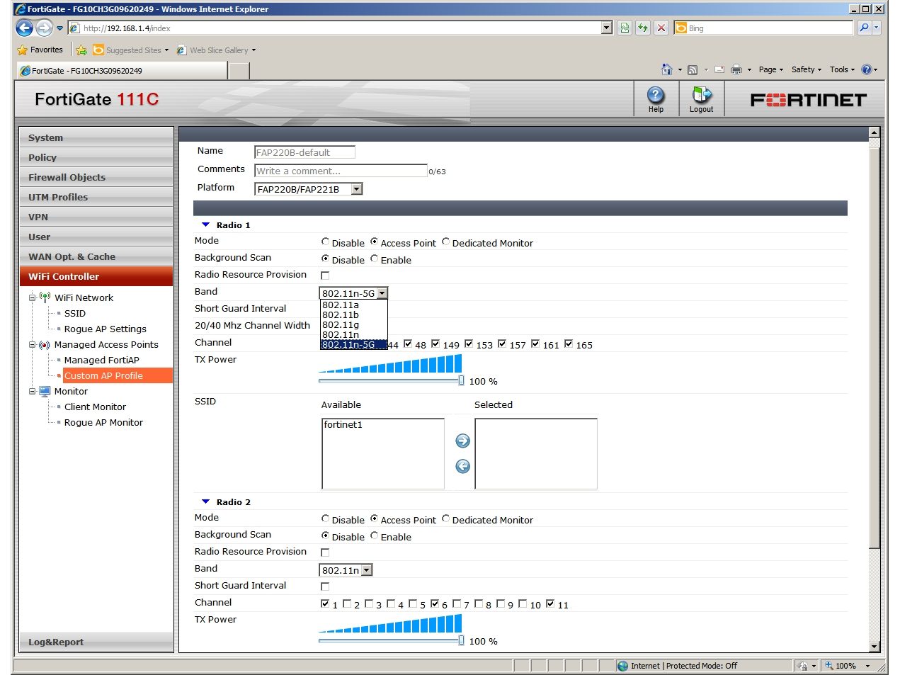
Task: Open the Log&Report menu section
Action: point(96,642)
